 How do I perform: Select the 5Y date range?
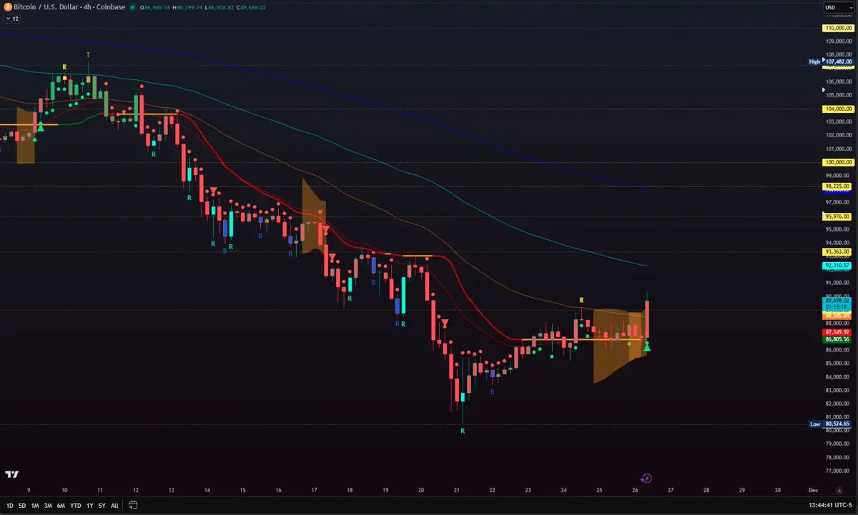[102, 505]
